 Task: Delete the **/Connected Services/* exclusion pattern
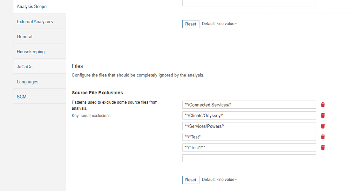[323, 105]
